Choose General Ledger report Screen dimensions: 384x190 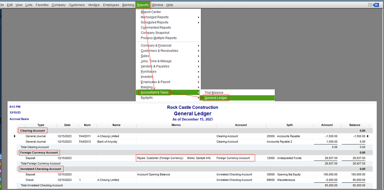pyautogui.click(x=237, y=98)
